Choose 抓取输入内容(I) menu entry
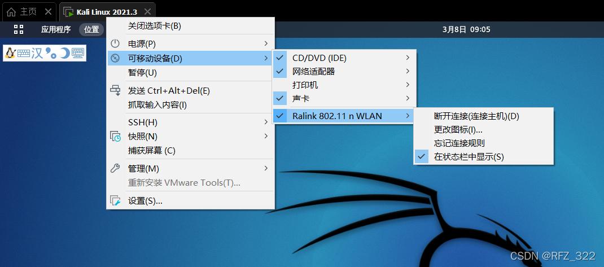 pos(191,105)
